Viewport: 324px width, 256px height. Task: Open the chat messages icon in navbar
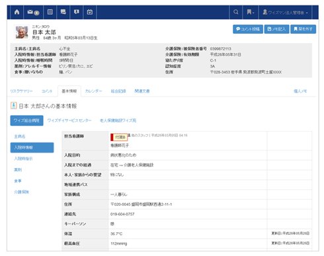(63, 12)
